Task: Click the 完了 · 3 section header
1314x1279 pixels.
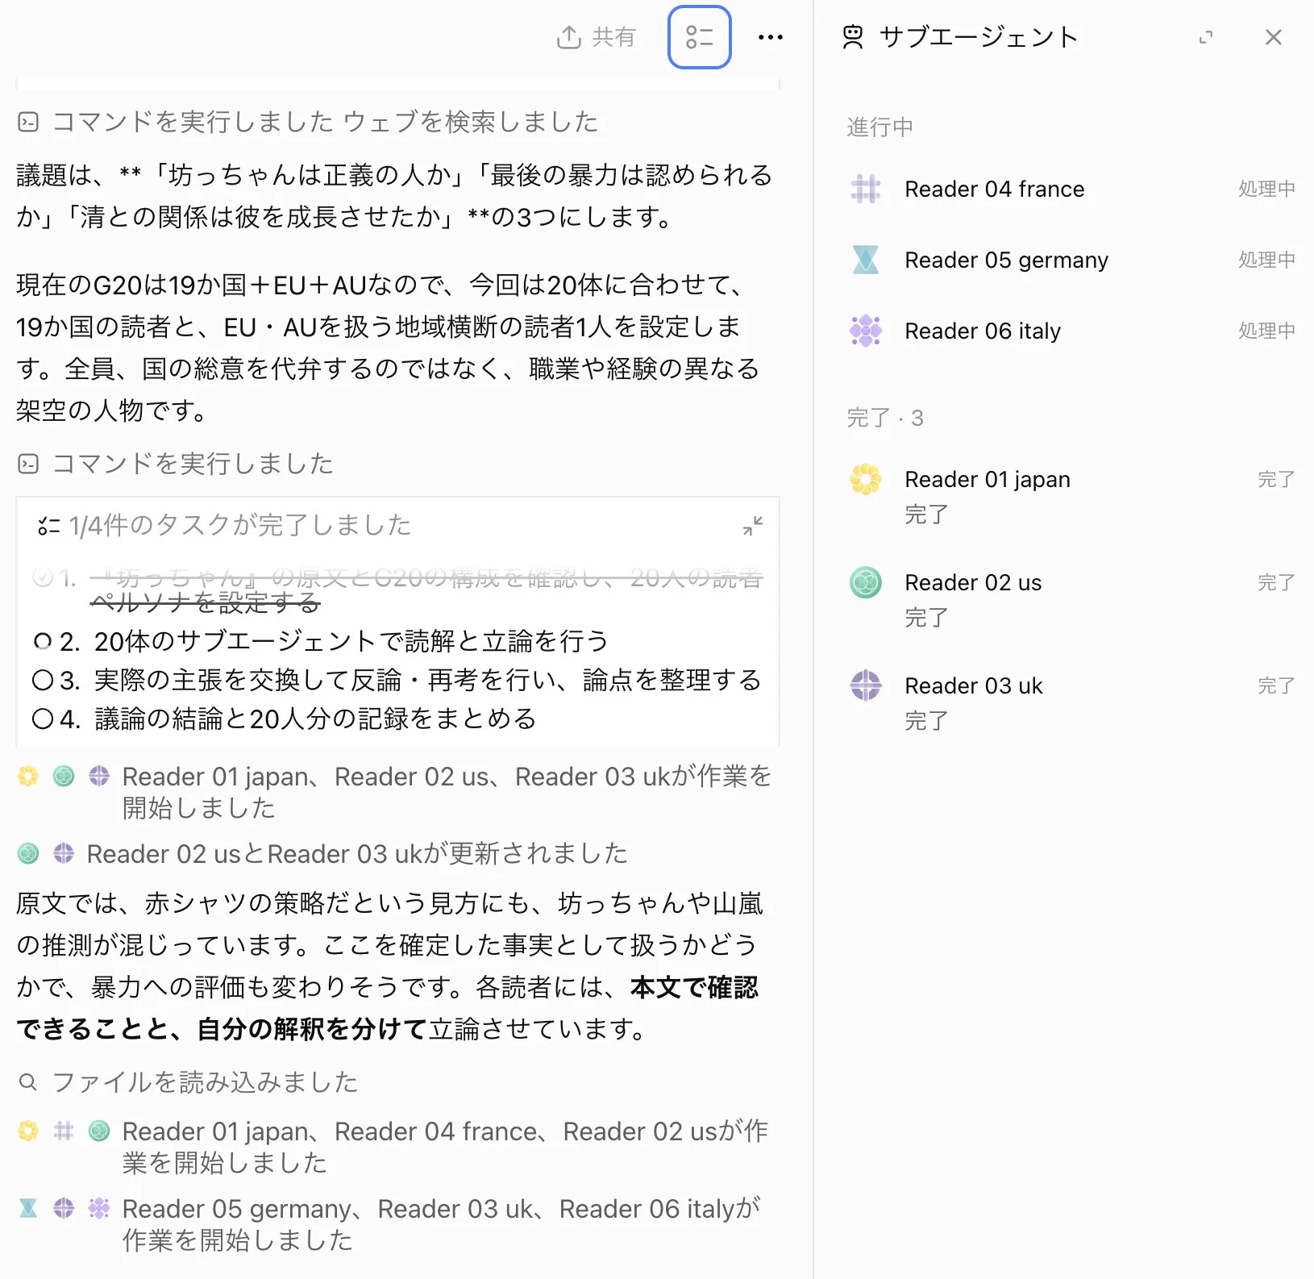Action: coord(885,418)
